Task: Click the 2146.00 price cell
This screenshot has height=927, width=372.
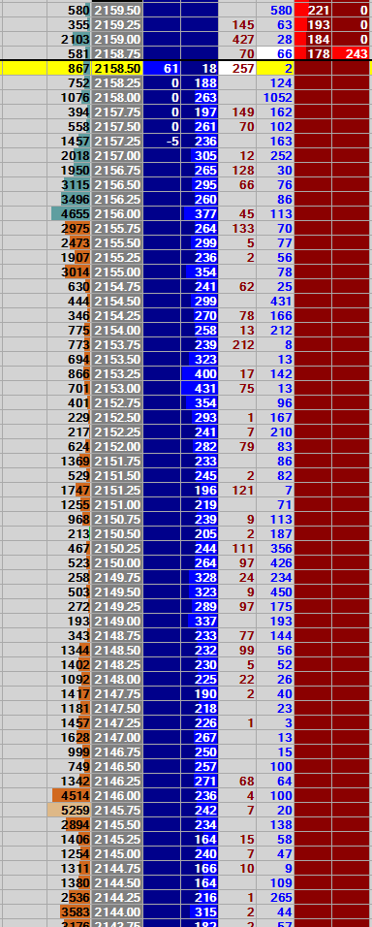Action: 117,796
